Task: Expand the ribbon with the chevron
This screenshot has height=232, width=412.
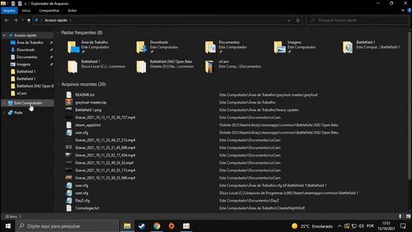Action: pos(403,10)
